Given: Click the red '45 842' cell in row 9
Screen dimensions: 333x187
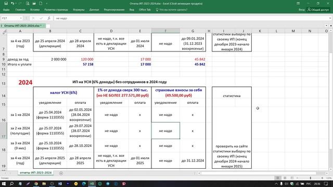Looking at the screenshot, I should 193,59.
